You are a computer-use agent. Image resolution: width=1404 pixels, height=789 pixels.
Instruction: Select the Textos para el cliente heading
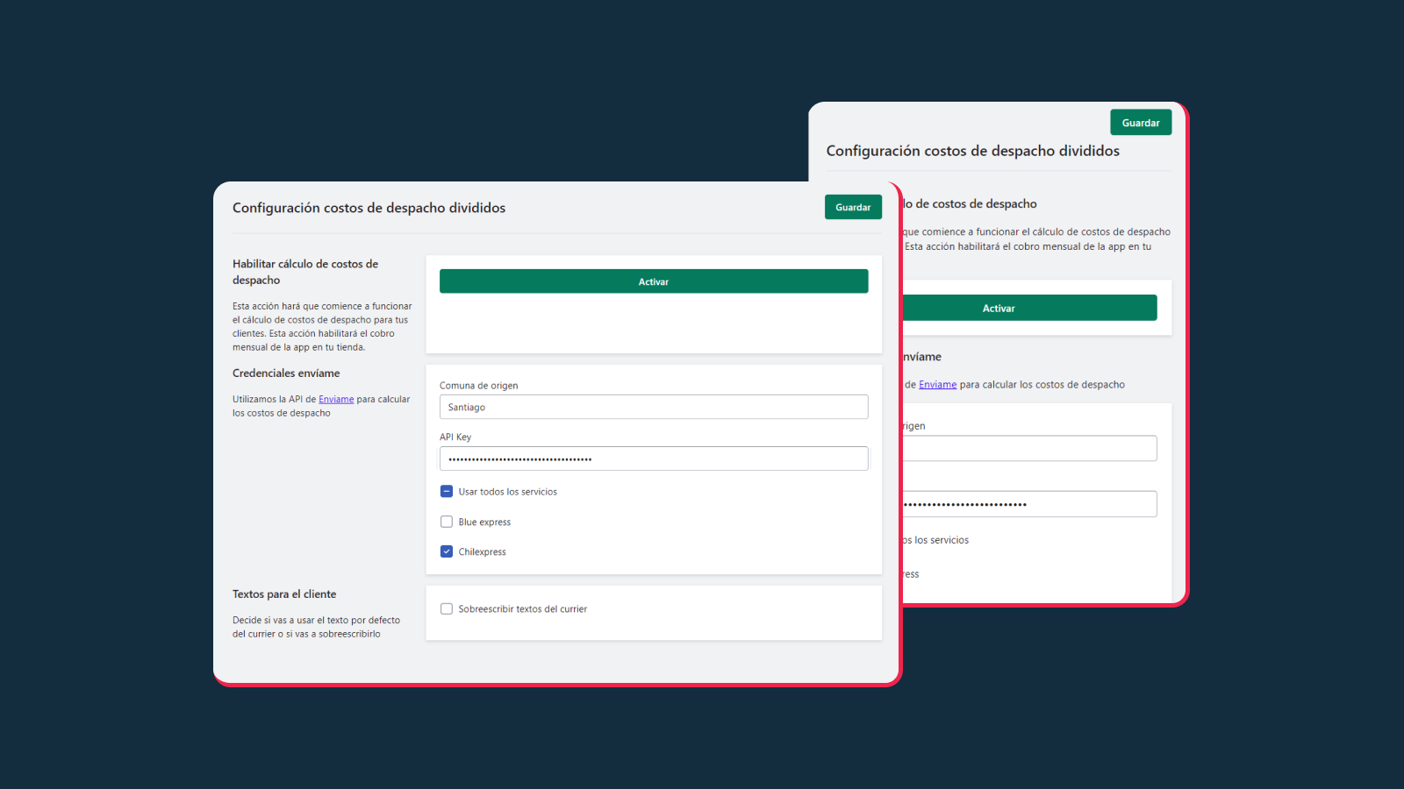(x=284, y=594)
